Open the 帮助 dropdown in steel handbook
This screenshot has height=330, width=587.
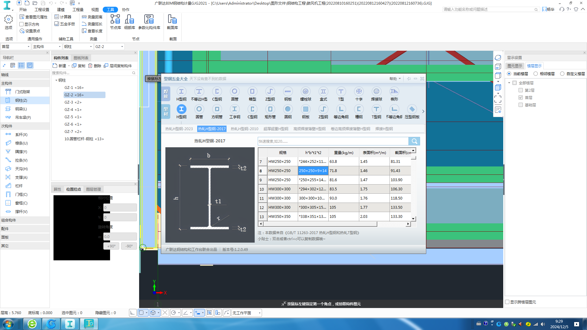pyautogui.click(x=395, y=79)
